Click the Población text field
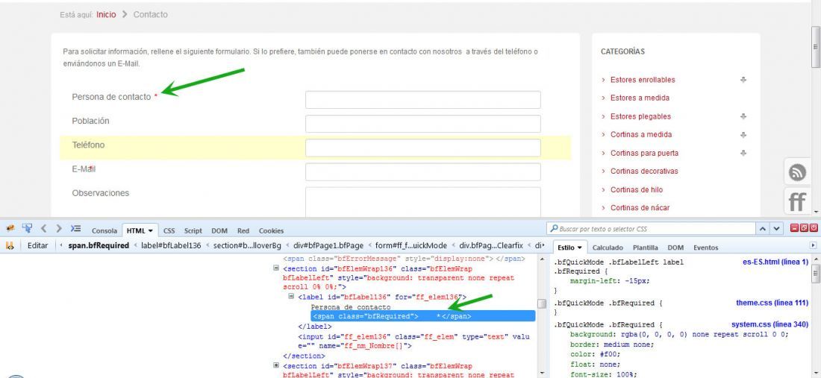Image resolution: width=821 pixels, height=378 pixels. click(x=422, y=124)
